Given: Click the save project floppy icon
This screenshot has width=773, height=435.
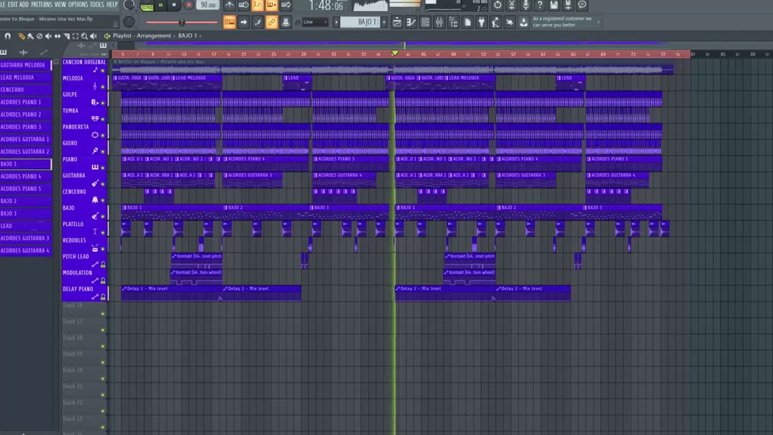Looking at the screenshot, I should click(554, 5).
